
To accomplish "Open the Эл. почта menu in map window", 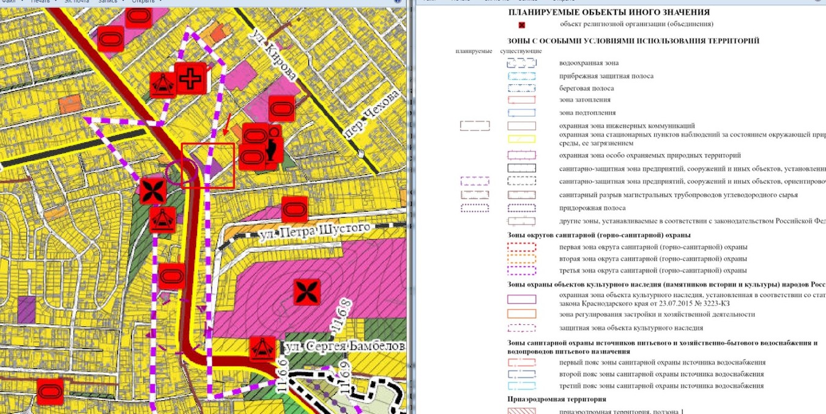I will 77,1.
